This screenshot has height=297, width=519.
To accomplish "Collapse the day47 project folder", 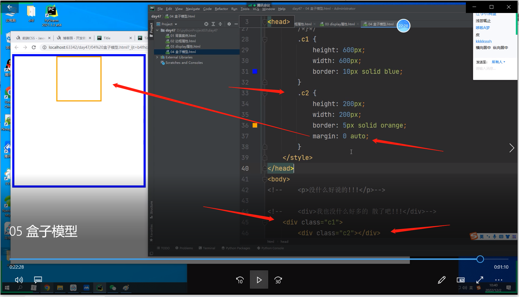I will click(x=157, y=30).
